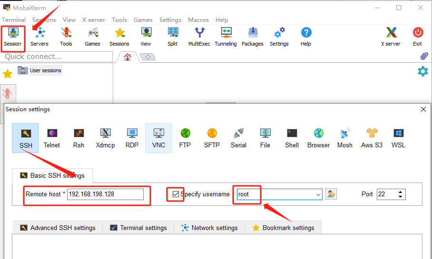Click the Tools toolbar icon
This screenshot has height=259, width=432.
66,37
